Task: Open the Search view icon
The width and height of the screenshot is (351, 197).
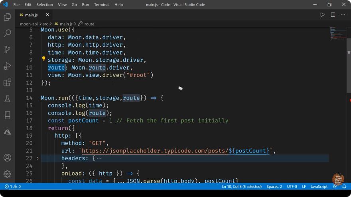Action: pos(7,33)
